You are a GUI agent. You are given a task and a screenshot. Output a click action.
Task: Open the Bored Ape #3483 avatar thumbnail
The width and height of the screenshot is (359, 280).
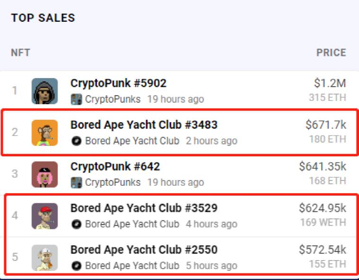pyautogui.click(x=45, y=133)
